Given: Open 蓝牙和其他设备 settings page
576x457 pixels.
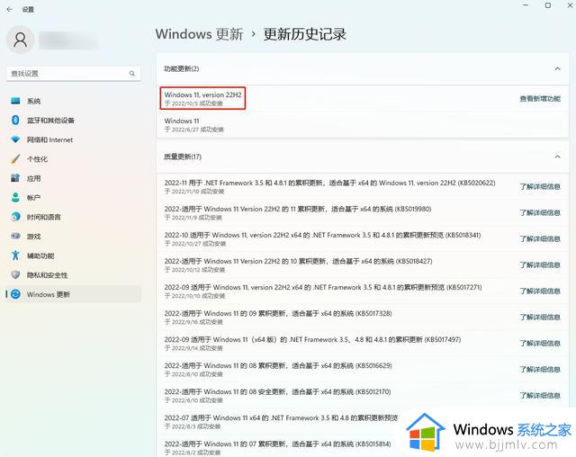Looking at the screenshot, I should [x=74, y=121].
